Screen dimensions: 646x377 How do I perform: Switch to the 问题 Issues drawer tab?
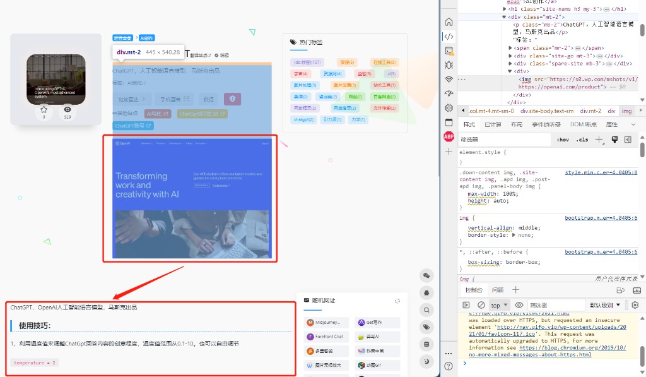[x=498, y=290]
